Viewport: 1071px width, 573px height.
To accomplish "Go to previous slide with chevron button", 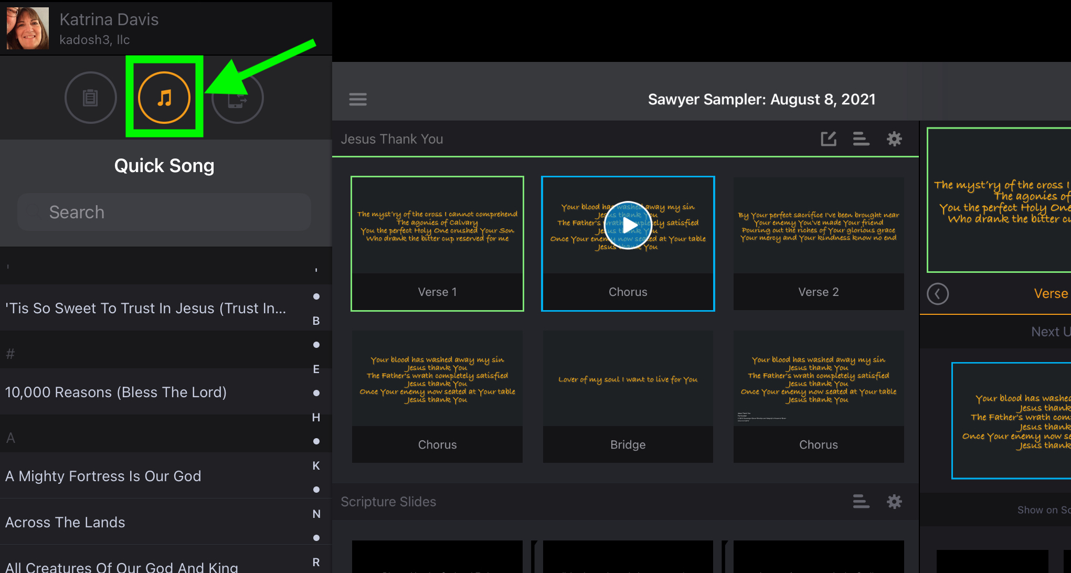I will (938, 294).
